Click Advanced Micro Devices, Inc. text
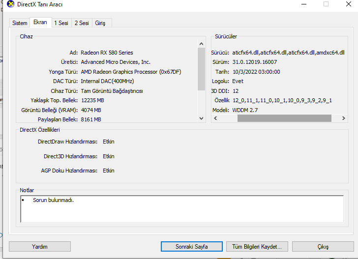The width and height of the screenshot is (358, 259). coord(116,62)
